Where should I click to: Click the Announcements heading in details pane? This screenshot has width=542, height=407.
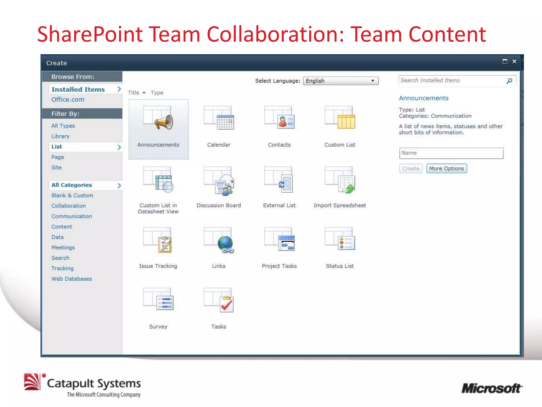pos(424,98)
